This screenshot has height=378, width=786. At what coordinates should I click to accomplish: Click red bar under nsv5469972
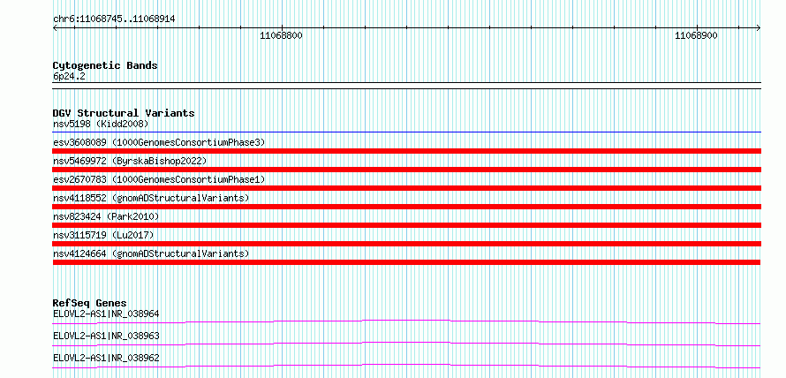[406, 170]
